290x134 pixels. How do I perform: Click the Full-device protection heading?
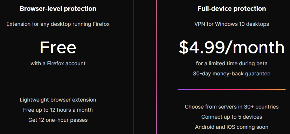point(232,9)
